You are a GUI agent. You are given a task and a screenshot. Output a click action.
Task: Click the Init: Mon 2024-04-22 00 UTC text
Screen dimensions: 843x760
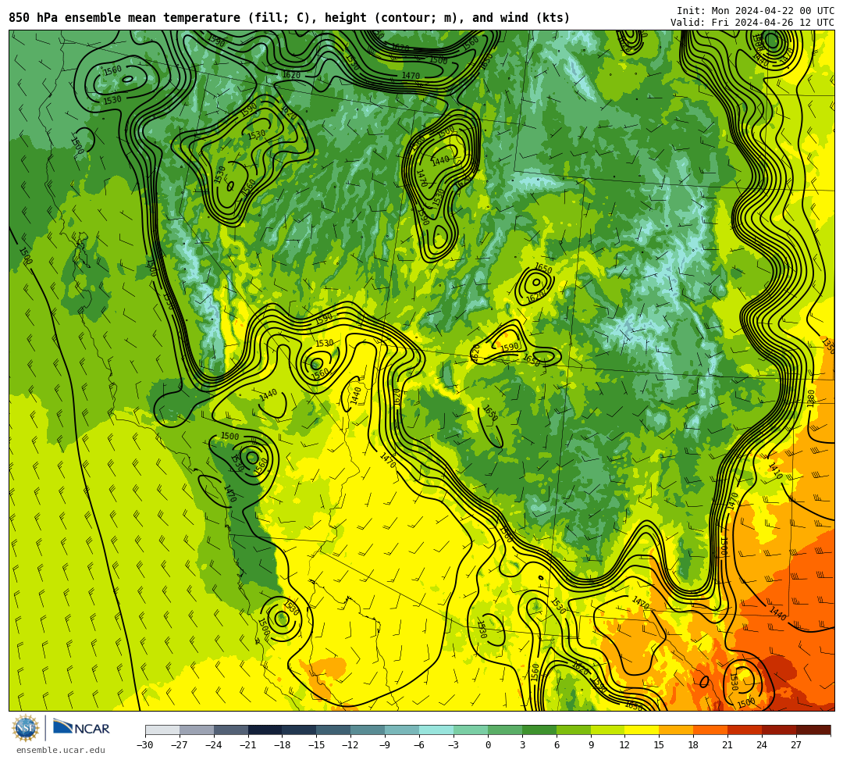point(756,11)
